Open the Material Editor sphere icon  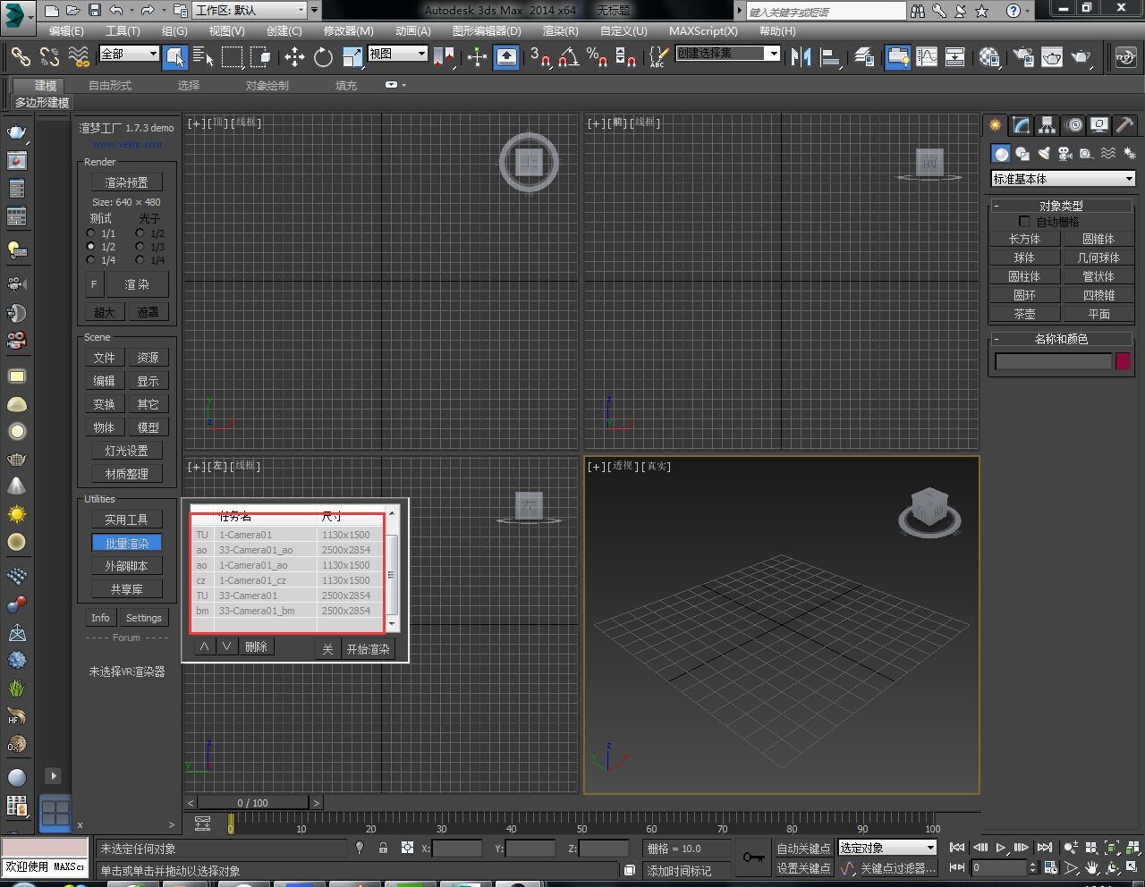(989, 58)
